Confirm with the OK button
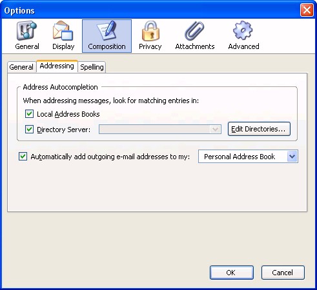317x290 pixels. (x=232, y=273)
